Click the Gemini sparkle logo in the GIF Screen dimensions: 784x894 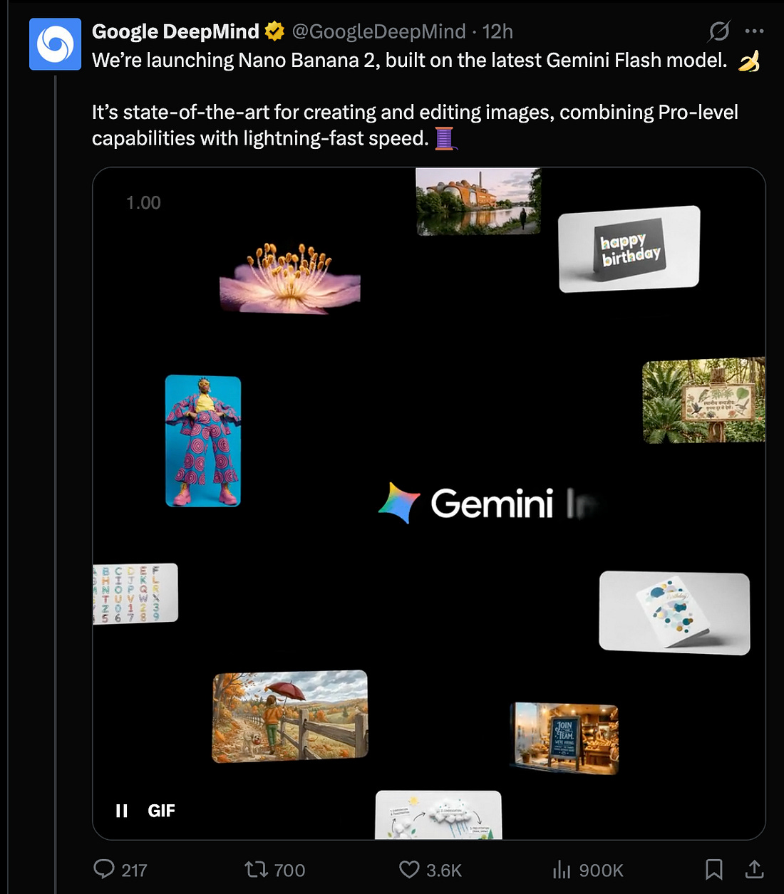398,503
